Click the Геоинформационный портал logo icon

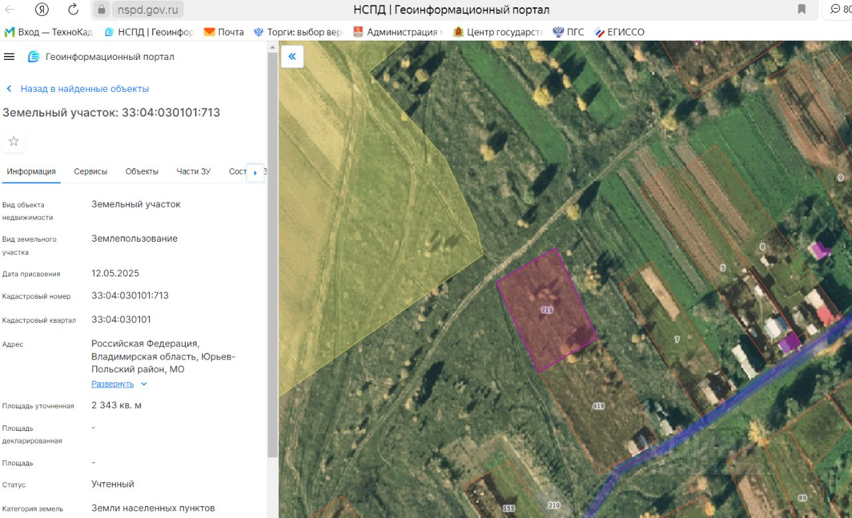34,57
